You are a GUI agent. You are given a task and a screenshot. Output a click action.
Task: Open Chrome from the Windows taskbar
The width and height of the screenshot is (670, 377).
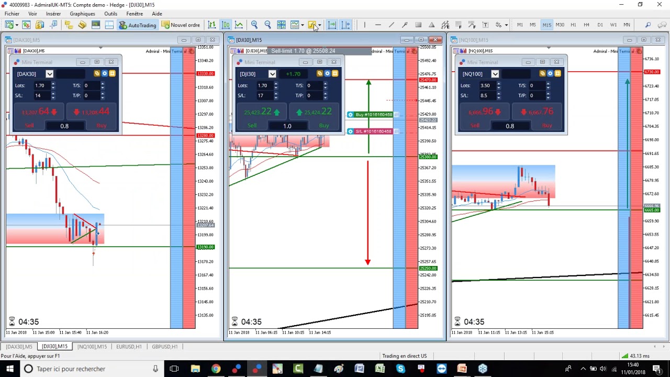pyautogui.click(x=216, y=369)
